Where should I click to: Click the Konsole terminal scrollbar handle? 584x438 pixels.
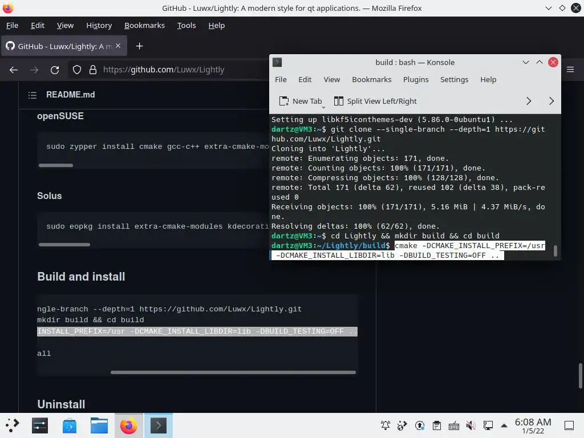click(x=555, y=251)
